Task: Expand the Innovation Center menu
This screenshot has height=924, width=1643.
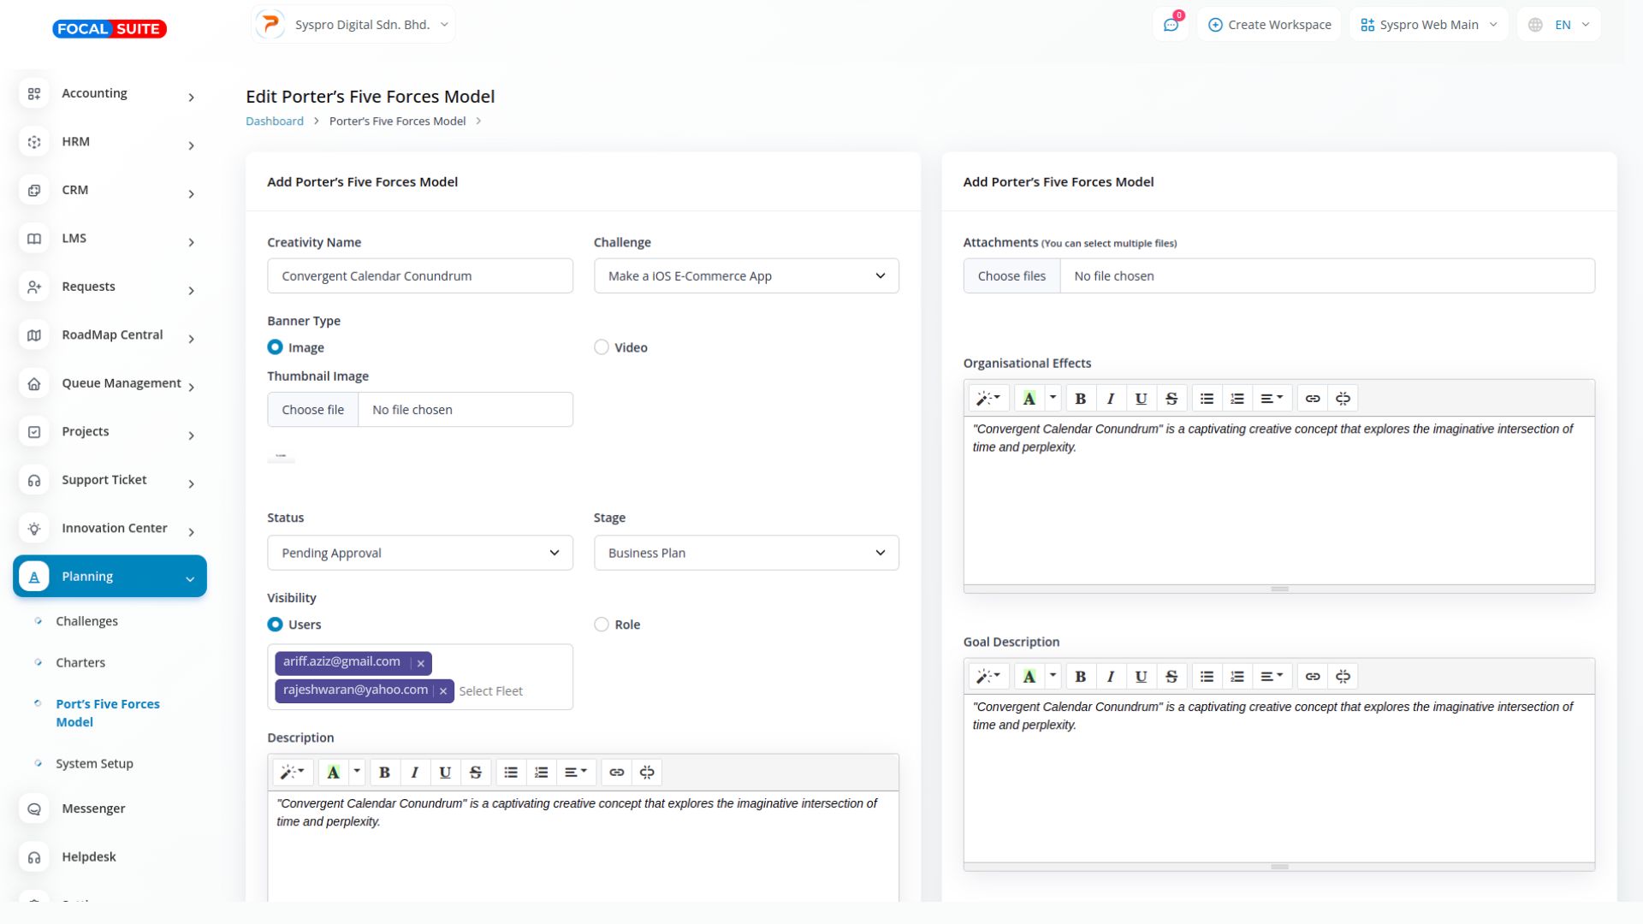Action: [114, 529]
